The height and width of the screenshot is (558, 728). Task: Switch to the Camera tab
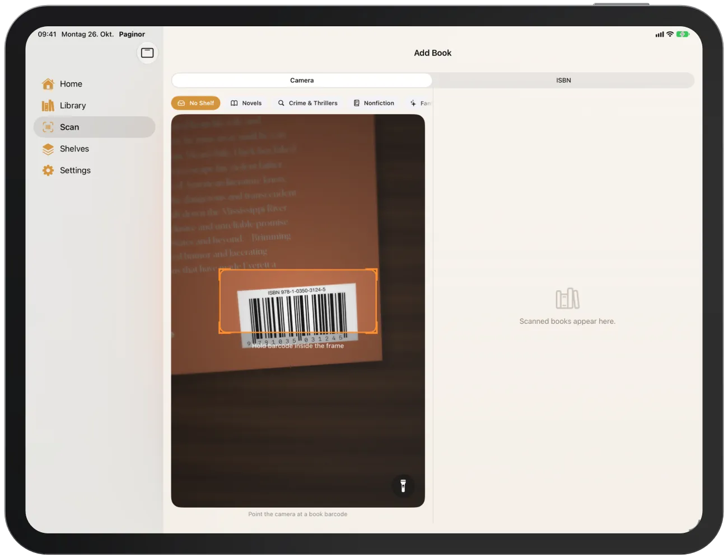tap(302, 81)
